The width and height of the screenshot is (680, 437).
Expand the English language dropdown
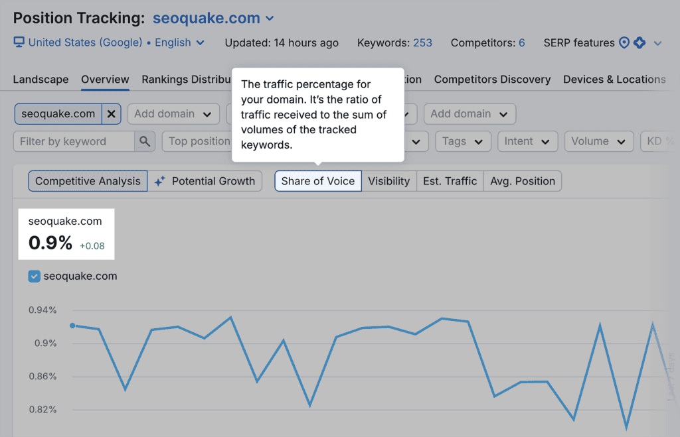point(178,42)
